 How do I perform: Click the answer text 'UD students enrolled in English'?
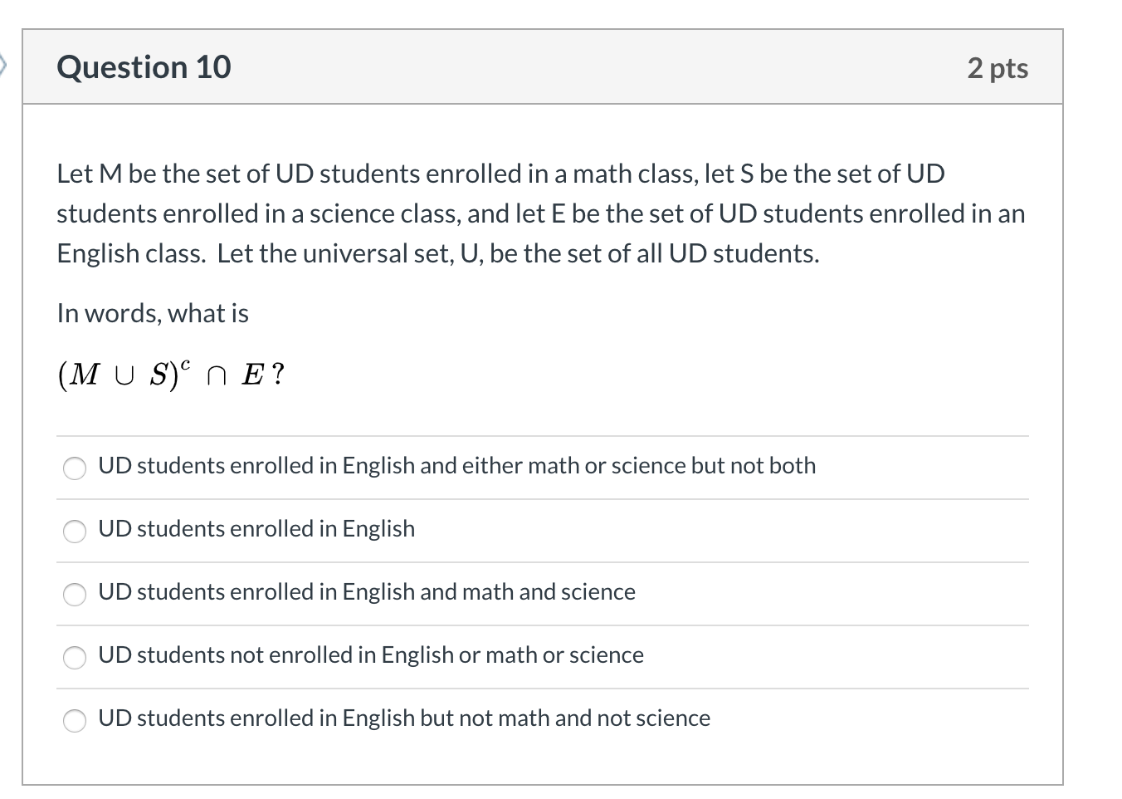tap(257, 529)
